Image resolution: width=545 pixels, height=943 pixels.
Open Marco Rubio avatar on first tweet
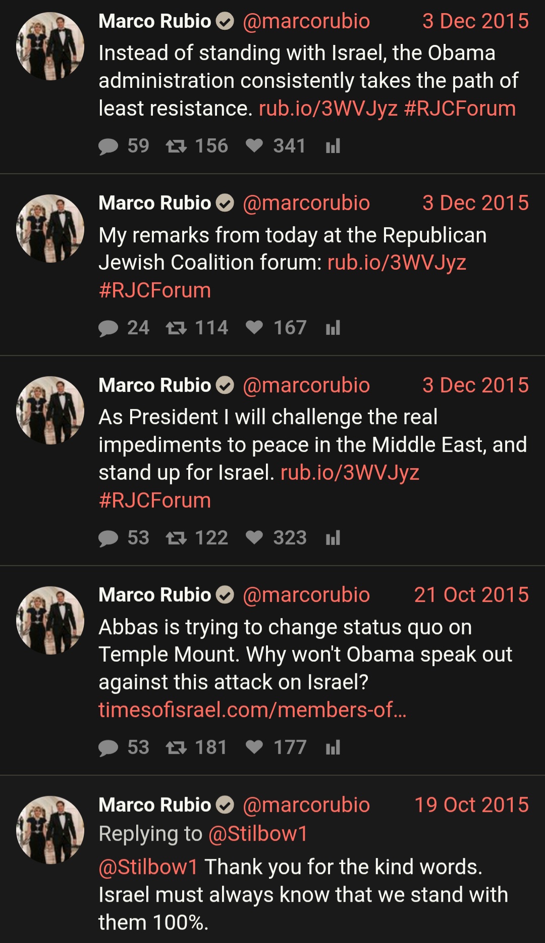pos(50,46)
